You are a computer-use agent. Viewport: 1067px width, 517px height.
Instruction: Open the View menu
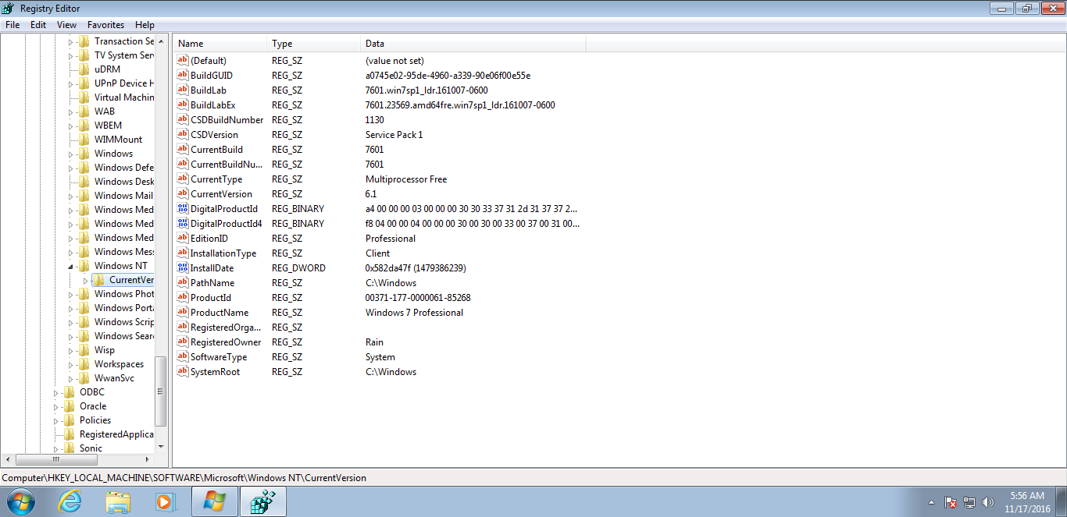(x=67, y=25)
